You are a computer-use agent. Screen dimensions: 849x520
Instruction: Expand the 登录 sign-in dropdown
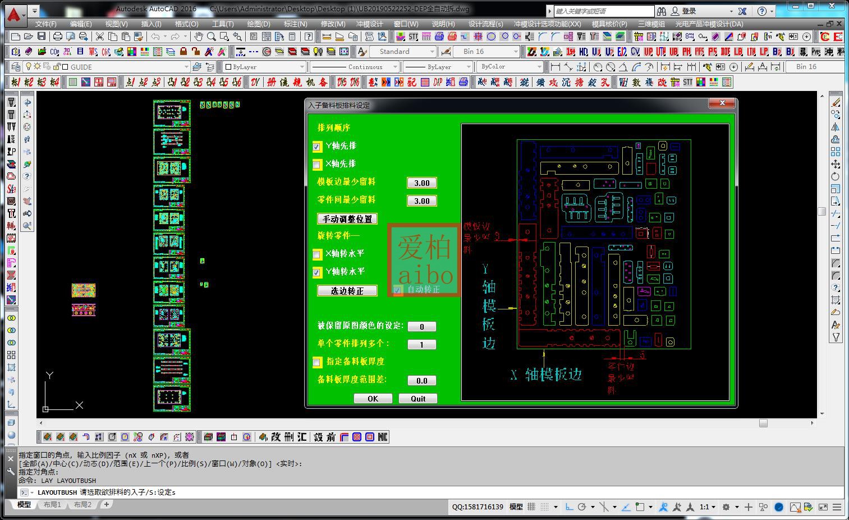pos(731,11)
